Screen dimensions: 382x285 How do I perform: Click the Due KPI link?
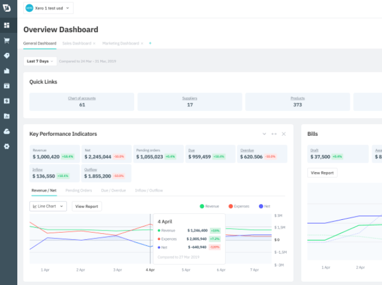tap(192, 150)
